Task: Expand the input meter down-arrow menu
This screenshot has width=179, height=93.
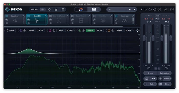Action: [149, 16]
